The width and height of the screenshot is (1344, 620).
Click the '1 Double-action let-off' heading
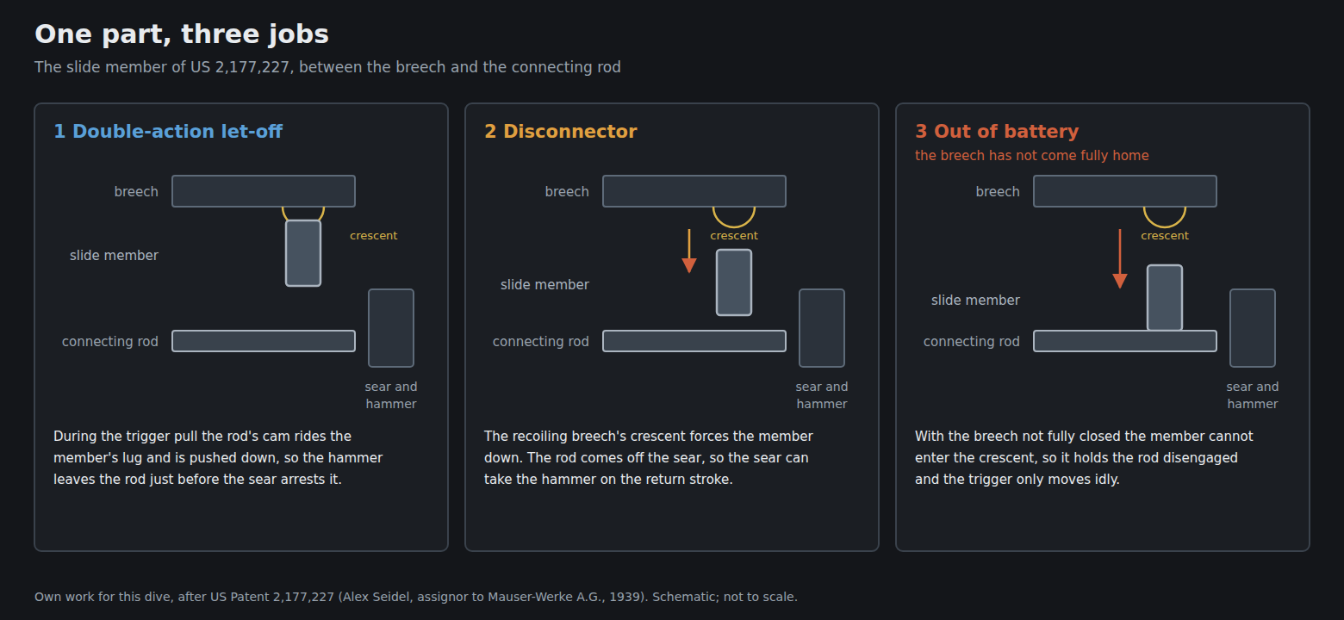(x=168, y=131)
